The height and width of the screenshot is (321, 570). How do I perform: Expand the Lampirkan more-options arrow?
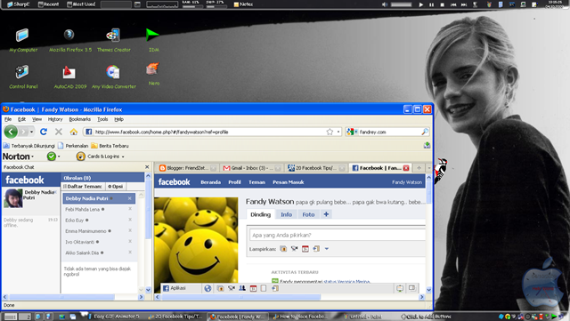point(327,249)
